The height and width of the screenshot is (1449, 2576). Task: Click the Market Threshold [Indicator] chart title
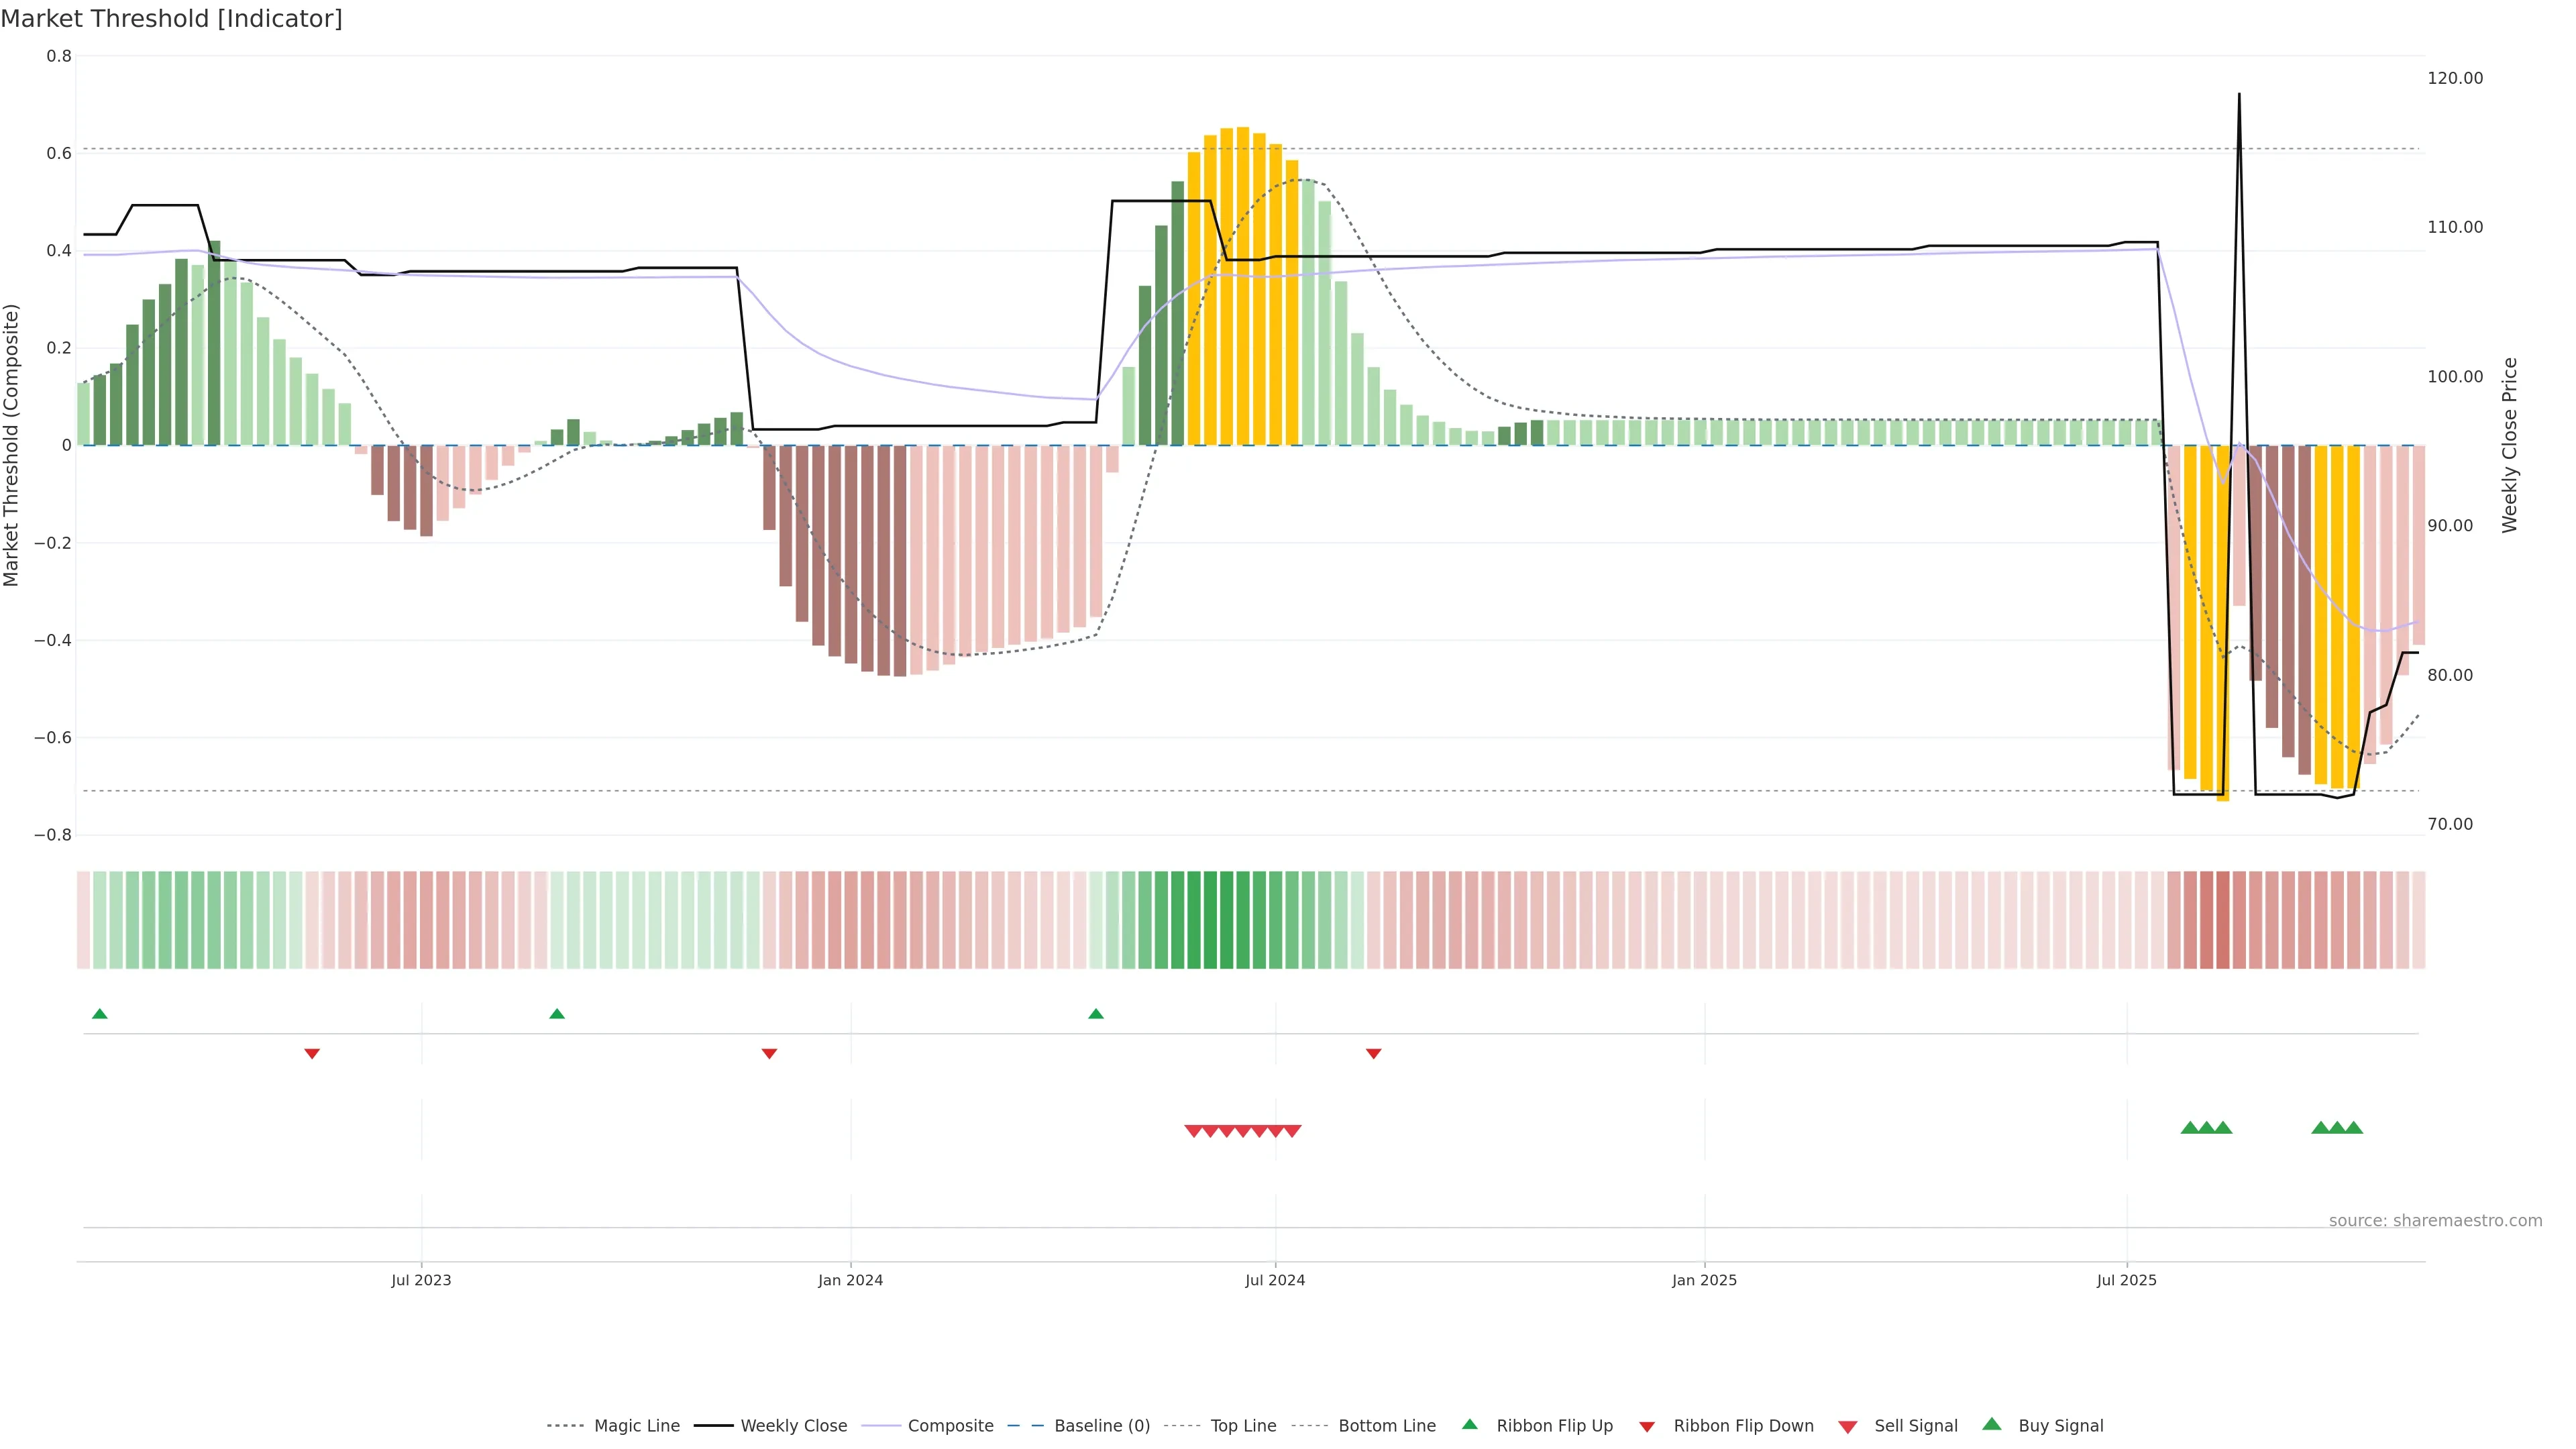pos(171,18)
